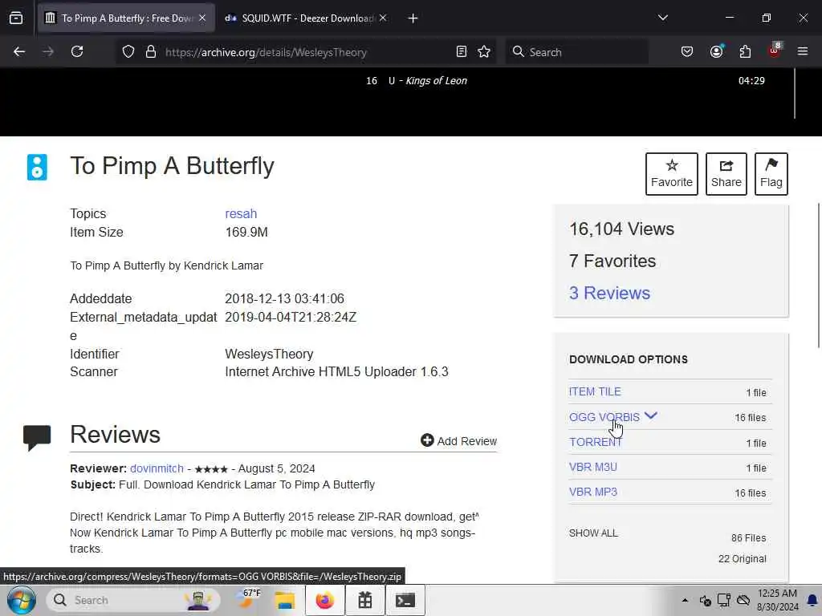Click the item size 169.9M

(246, 232)
